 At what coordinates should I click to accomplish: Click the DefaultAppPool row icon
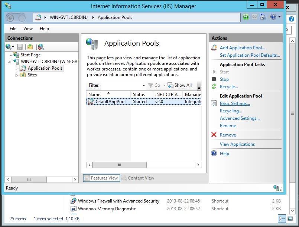[91, 102]
